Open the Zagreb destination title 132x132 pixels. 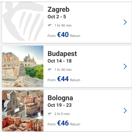[x=59, y=9]
